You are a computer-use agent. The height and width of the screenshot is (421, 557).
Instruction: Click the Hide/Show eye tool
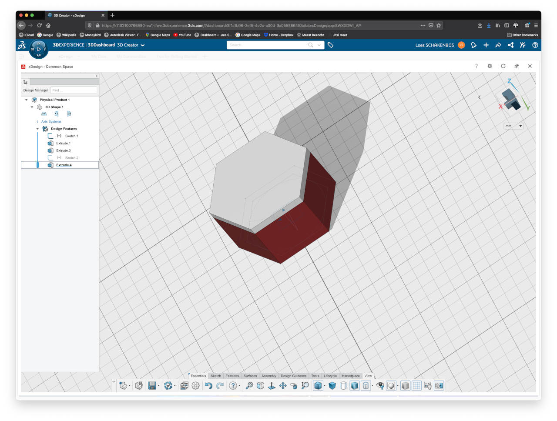click(380, 386)
